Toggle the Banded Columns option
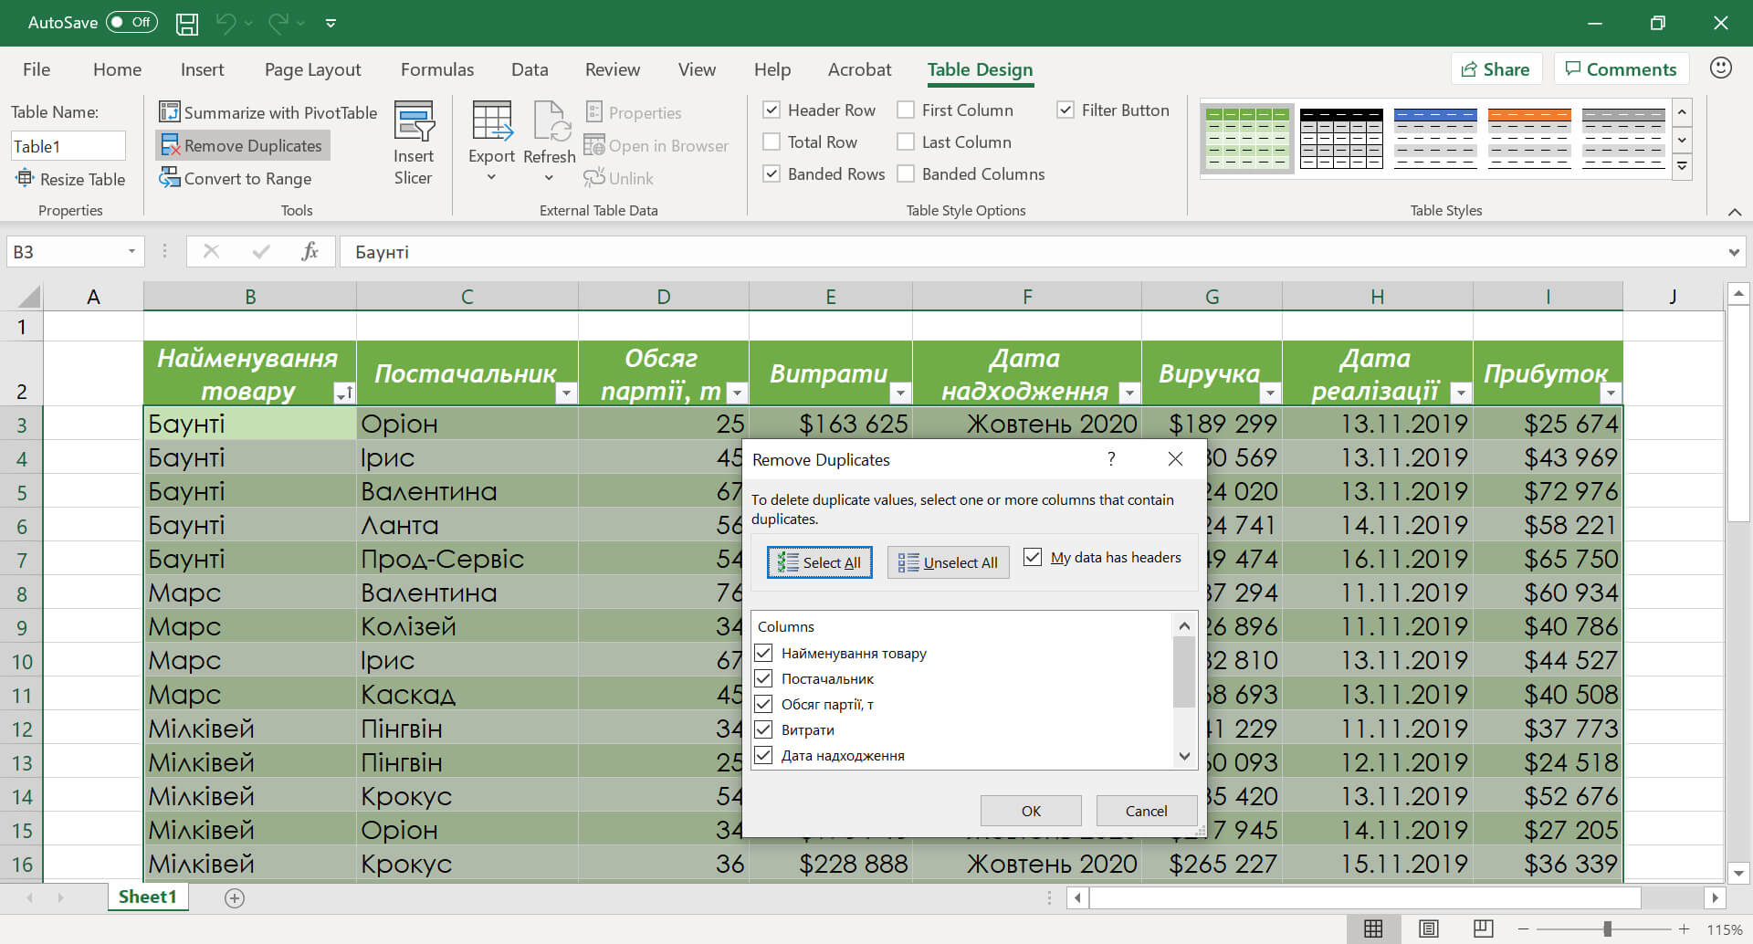Image resolution: width=1753 pixels, height=944 pixels. [907, 174]
